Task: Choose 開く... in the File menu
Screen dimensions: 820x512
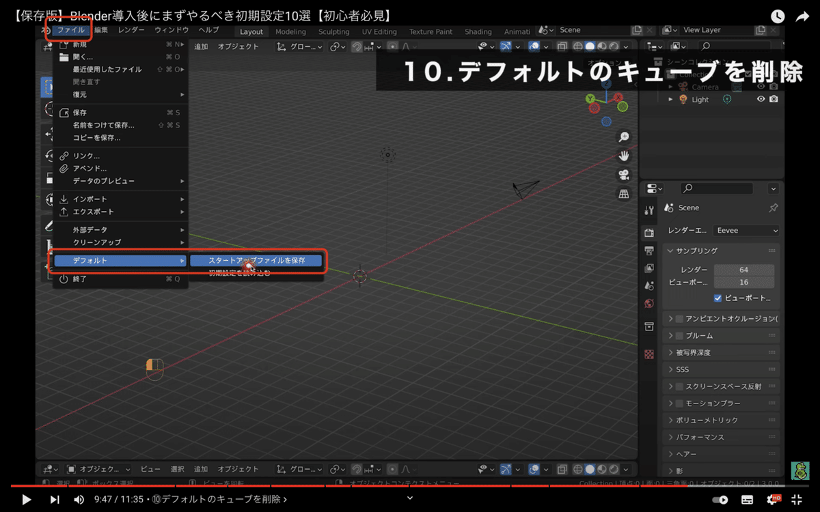Action: [x=120, y=57]
